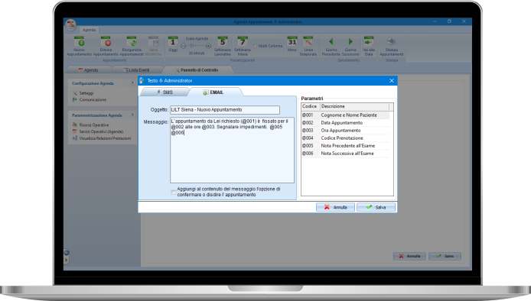Adjust the Scala Agenda slider

pyautogui.click(x=192, y=46)
